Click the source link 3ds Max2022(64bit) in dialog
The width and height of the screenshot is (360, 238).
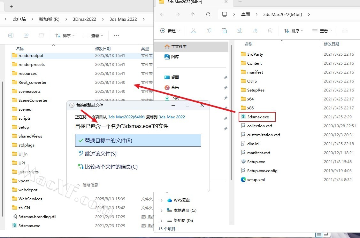[126, 117]
